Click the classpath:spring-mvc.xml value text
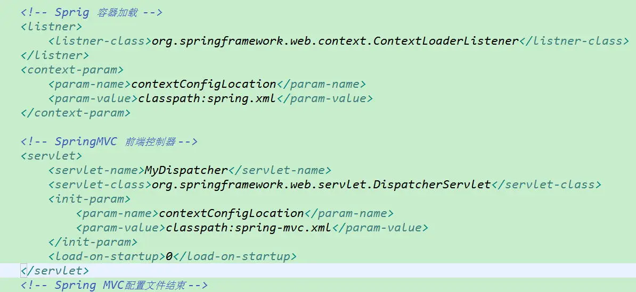The height and width of the screenshot is (292, 636). pyautogui.click(x=248, y=228)
